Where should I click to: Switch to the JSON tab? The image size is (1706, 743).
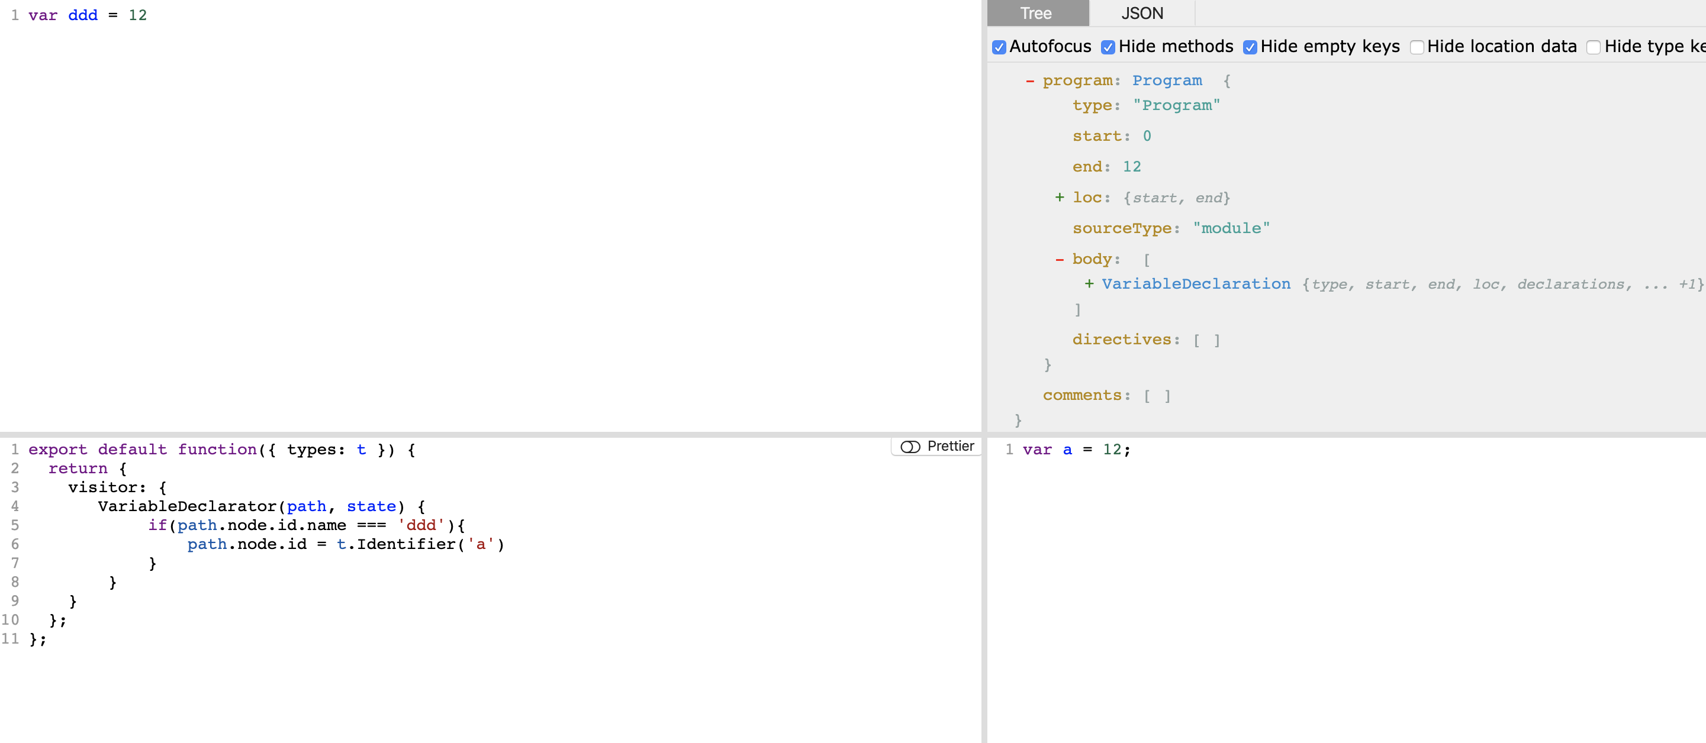click(1142, 13)
